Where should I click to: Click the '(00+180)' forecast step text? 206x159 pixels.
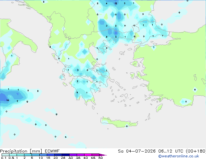[196, 151]
